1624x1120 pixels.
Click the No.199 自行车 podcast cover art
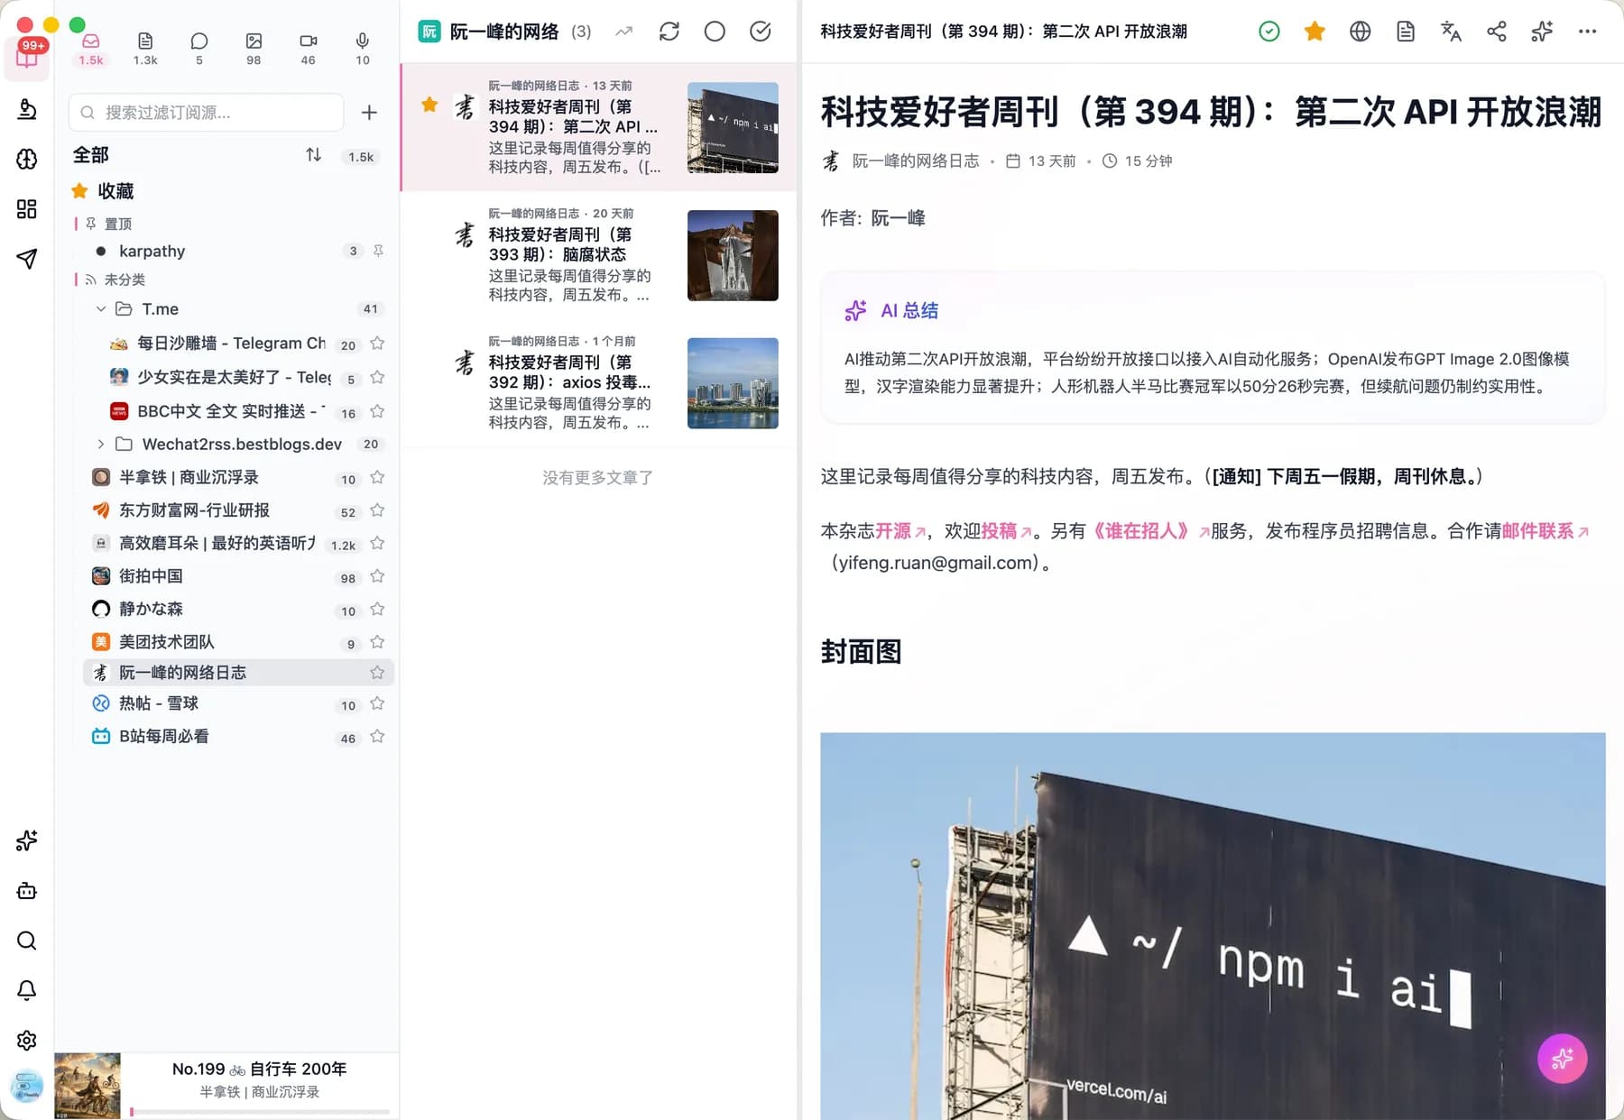tap(88, 1086)
